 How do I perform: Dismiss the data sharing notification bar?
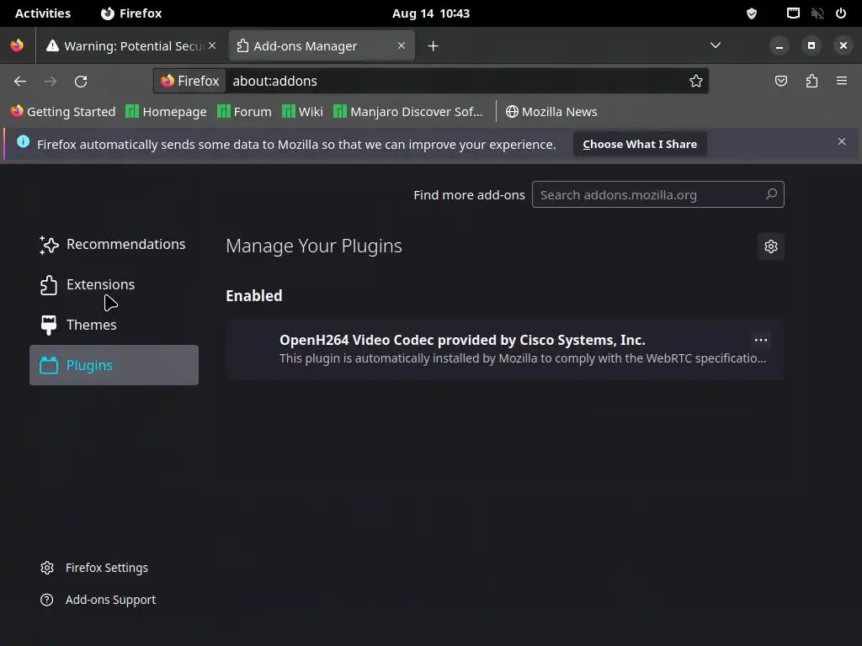[x=842, y=141]
